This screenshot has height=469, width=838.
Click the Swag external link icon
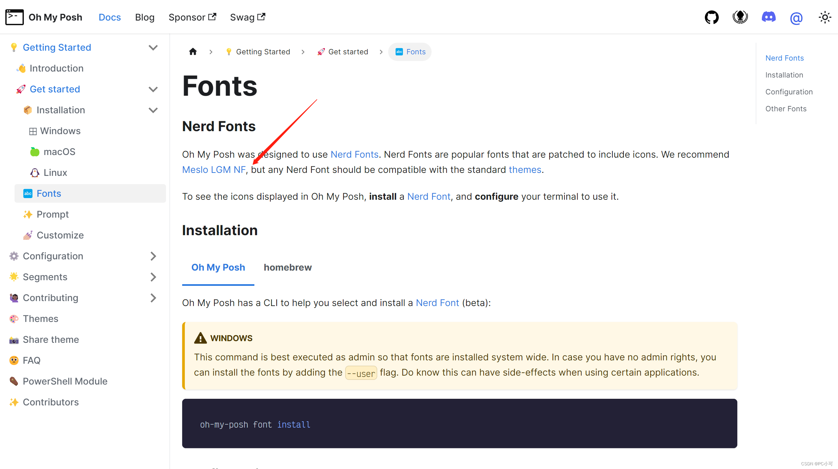click(261, 17)
